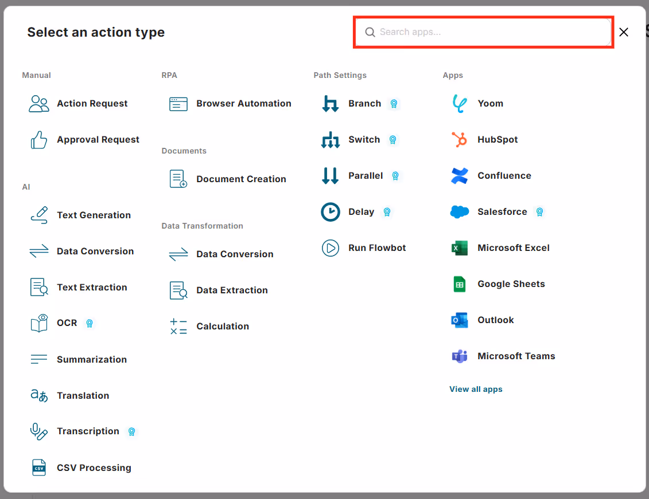
Task: Click the Microsoft Excel logo
Action: [460, 248]
